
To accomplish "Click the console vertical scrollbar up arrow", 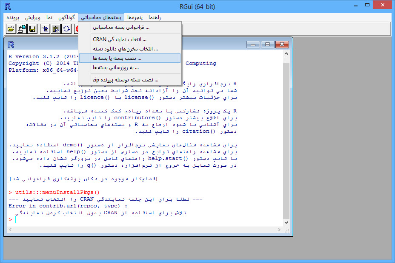I will click(x=286, y=53).
